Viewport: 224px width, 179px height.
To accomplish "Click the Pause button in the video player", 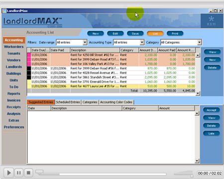I will (19, 173).
